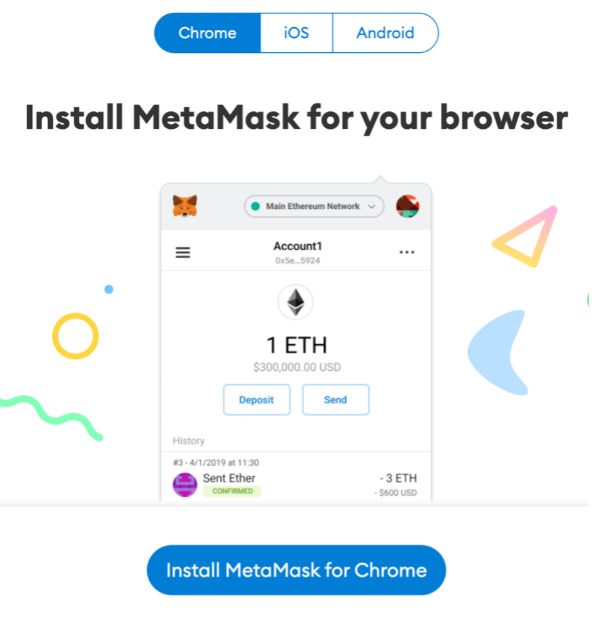Click the pink-yellow gradient triangle decoration

click(526, 237)
